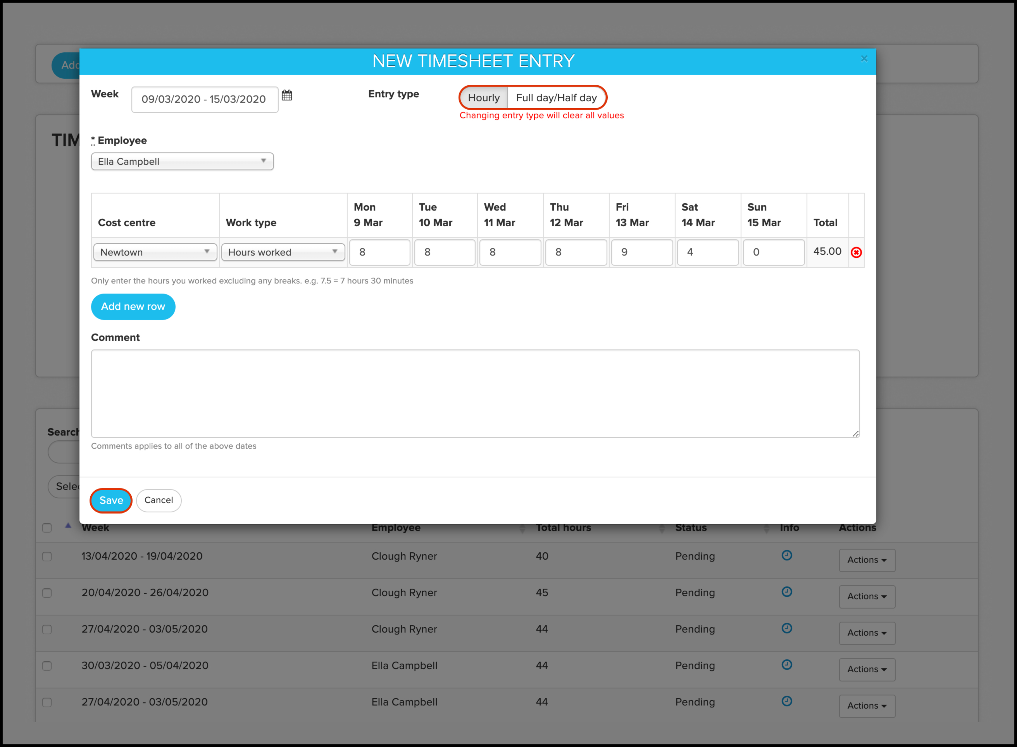
Task: Click info clock icon for 20/04/2020 row
Action: click(786, 592)
